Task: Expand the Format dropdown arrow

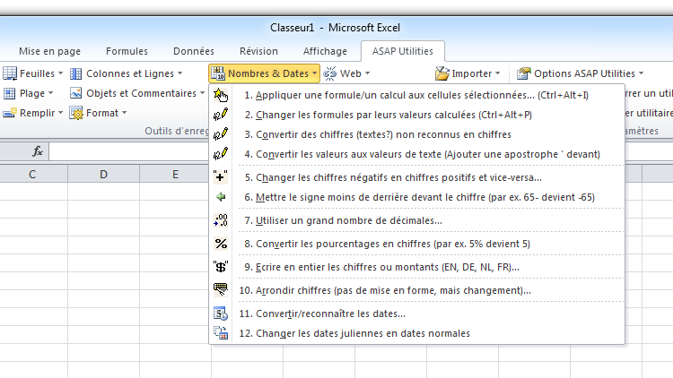Action: 124,113
